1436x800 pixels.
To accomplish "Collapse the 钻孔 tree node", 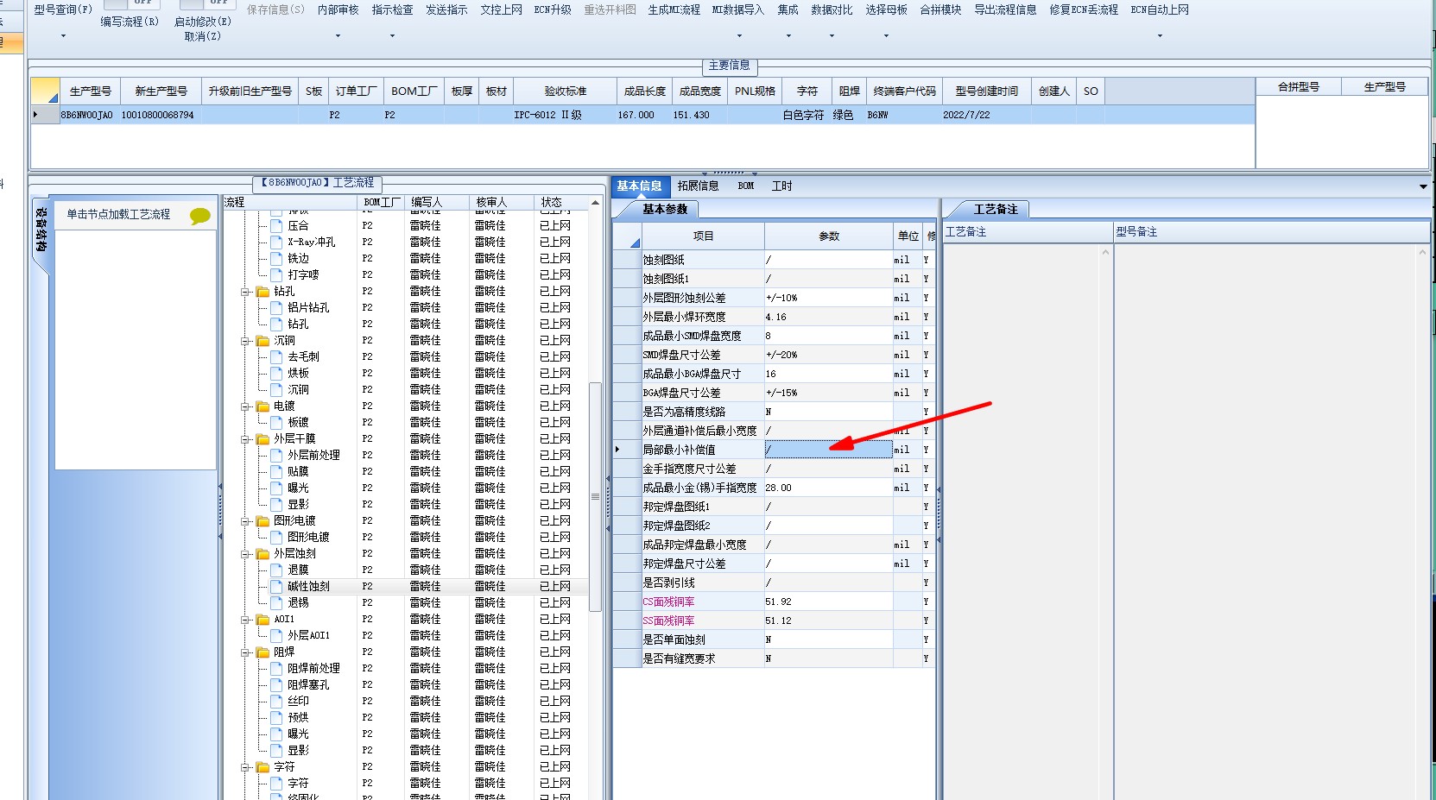I will point(246,292).
